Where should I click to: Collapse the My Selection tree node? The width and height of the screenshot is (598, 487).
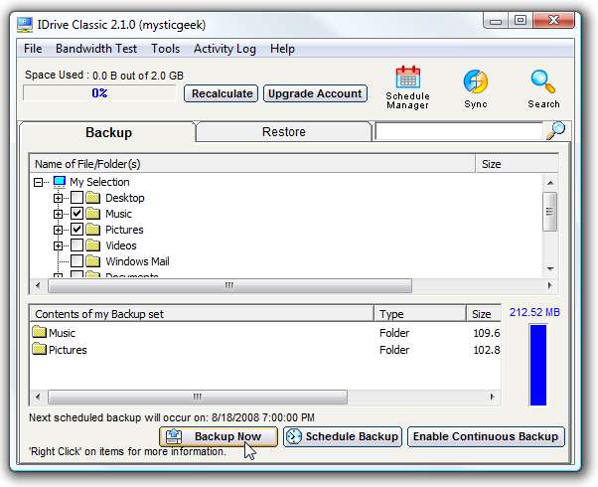point(38,183)
